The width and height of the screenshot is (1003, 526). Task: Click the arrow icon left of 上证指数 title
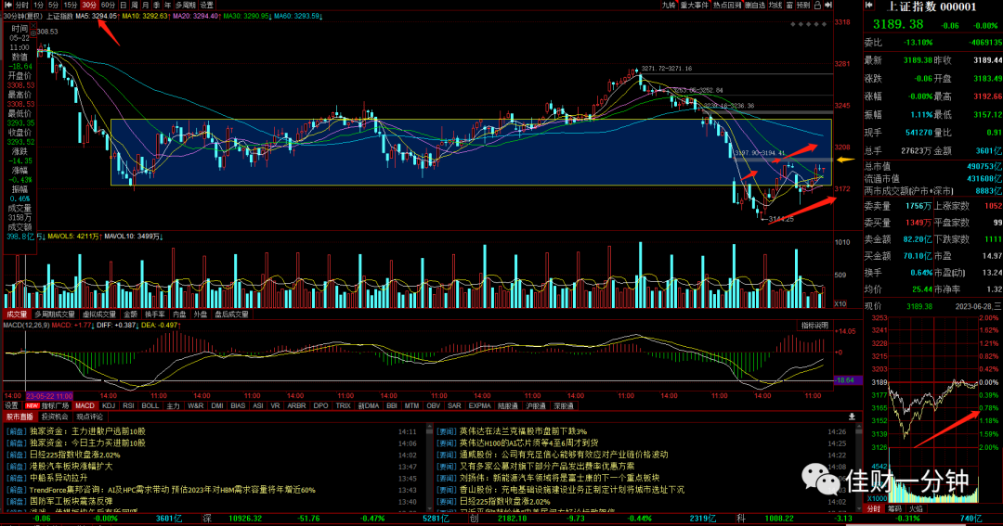(869, 6)
